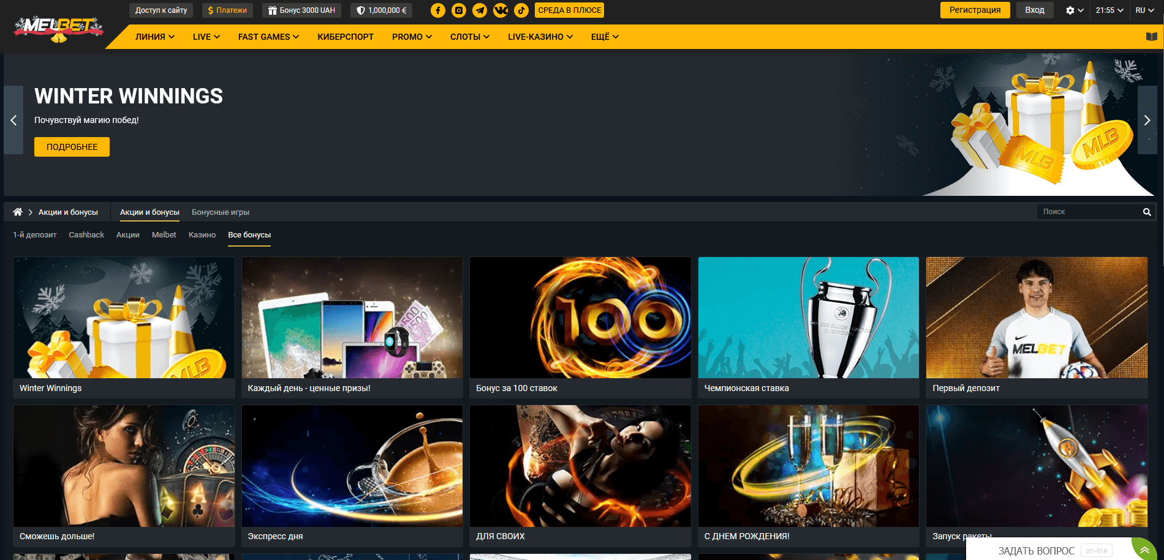Open the VK social icon
The image size is (1164, 560).
[501, 10]
